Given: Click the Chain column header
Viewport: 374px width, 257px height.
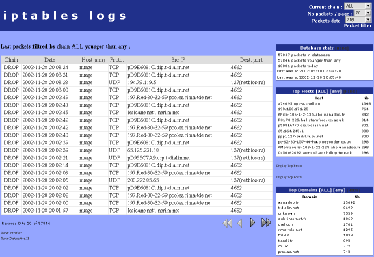Looking at the screenshot, I should pos(11,60).
